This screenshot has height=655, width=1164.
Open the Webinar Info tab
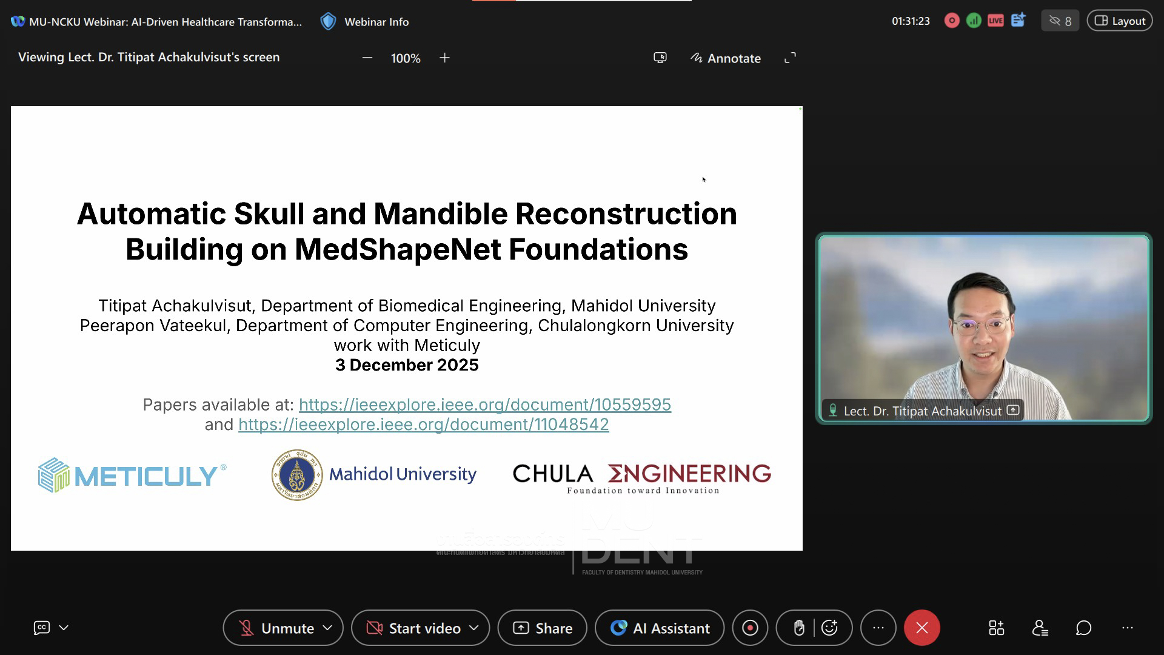(364, 22)
